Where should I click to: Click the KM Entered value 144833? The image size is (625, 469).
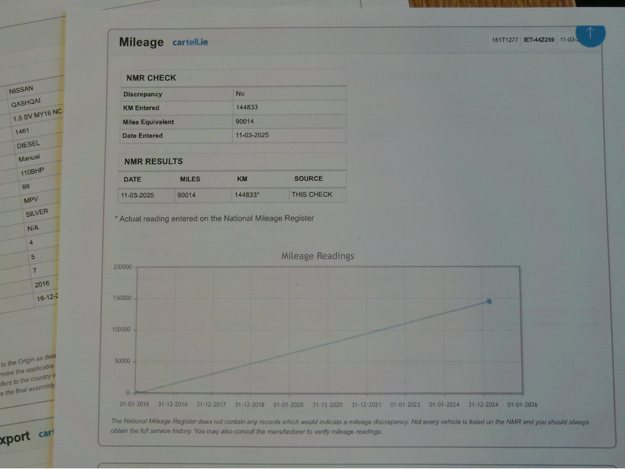click(x=247, y=108)
